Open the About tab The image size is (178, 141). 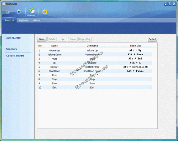pyautogui.click(x=37, y=20)
